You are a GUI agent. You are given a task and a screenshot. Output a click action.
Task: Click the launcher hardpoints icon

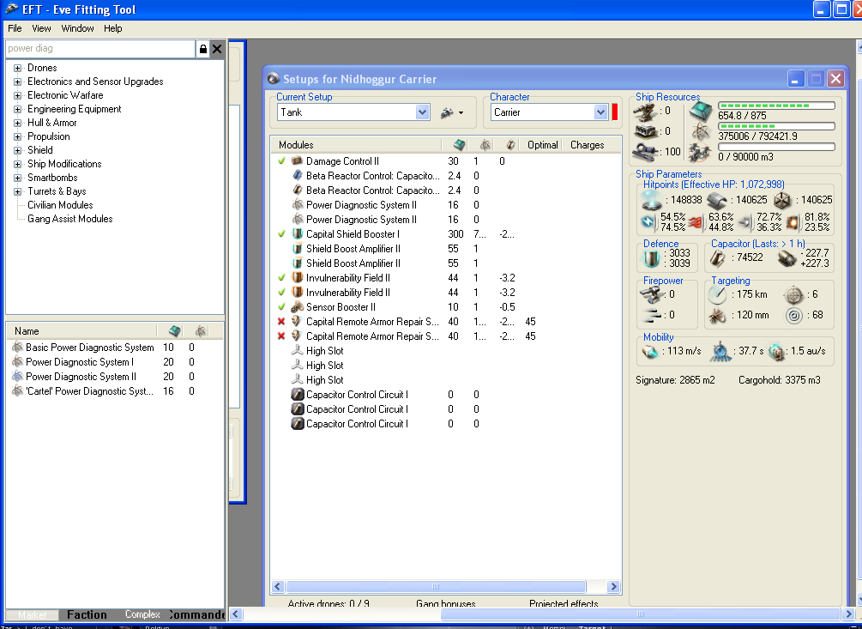click(644, 131)
